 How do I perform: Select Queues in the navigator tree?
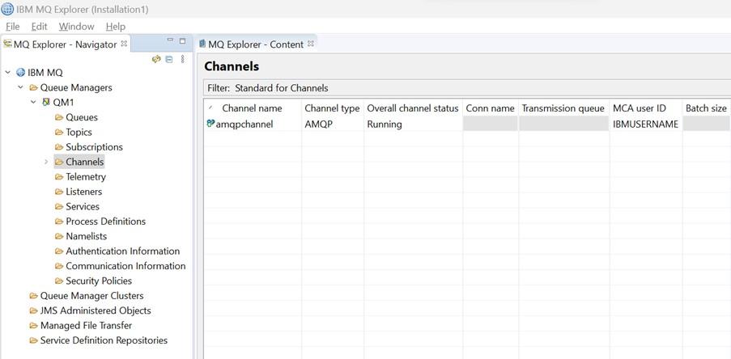(82, 117)
